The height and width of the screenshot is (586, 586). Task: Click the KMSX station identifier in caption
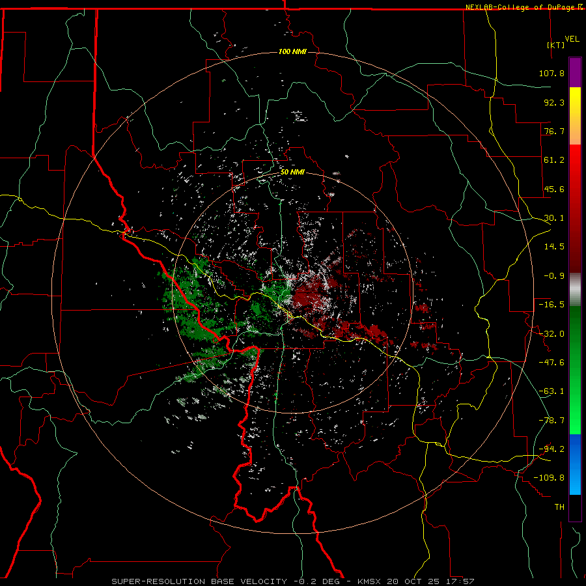[x=370, y=581]
